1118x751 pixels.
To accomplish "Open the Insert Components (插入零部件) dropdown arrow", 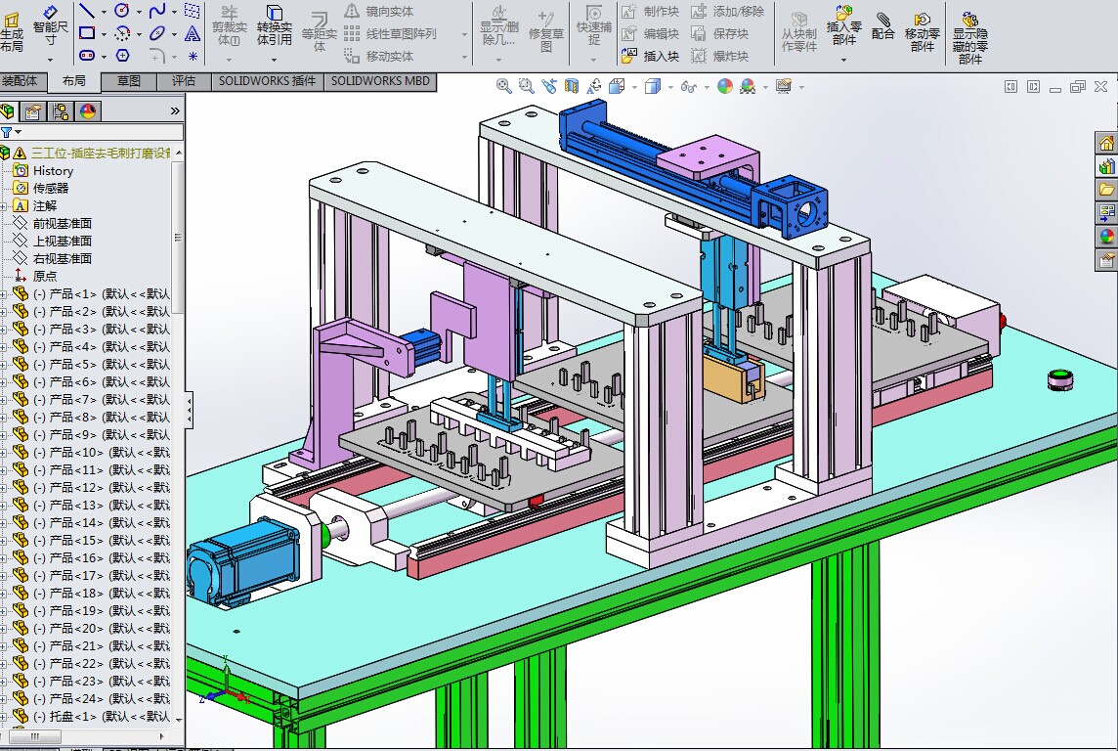I will 843,61.
